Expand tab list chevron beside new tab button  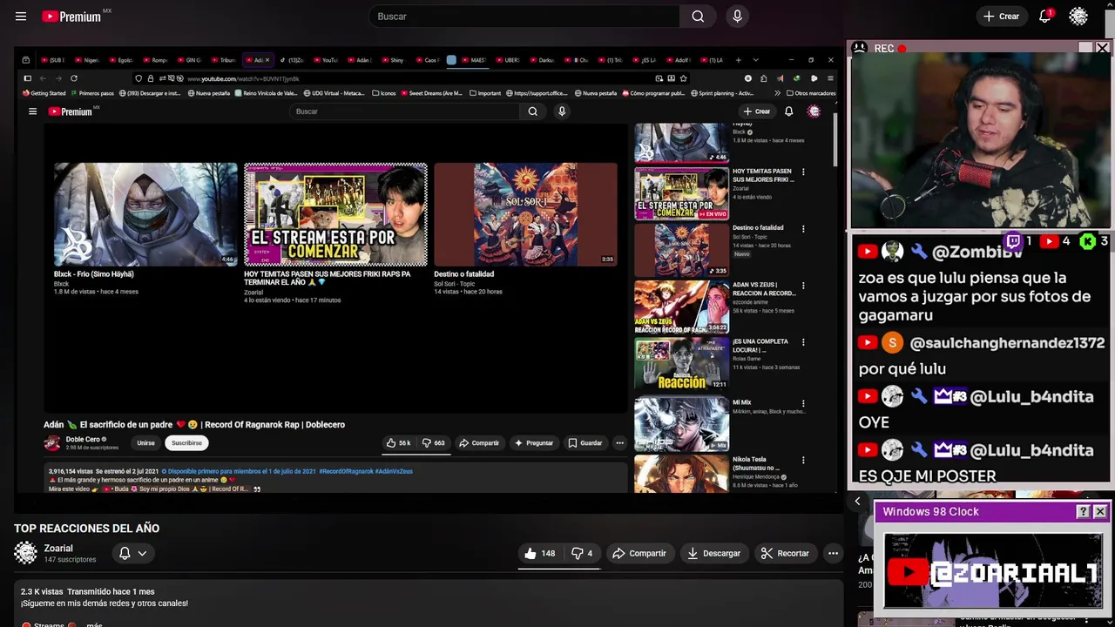pos(755,60)
